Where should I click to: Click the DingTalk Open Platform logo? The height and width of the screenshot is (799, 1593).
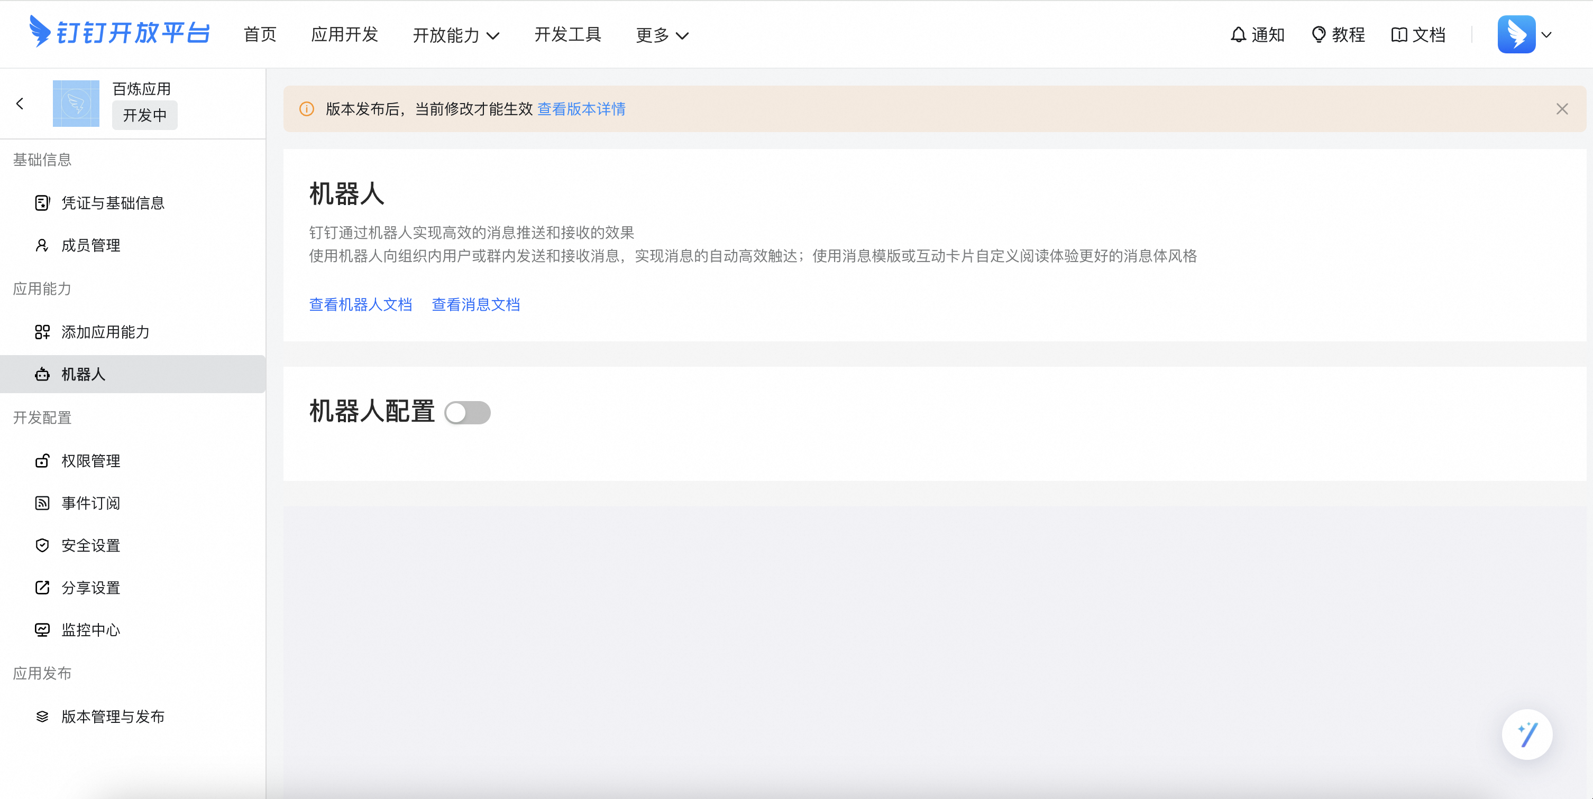pyautogui.click(x=120, y=32)
